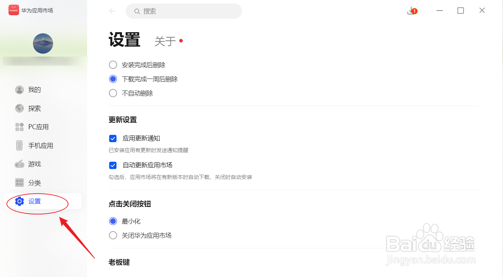Open PC应用 in sidebar
Image resolution: width=503 pixels, height=277 pixels.
43,127
